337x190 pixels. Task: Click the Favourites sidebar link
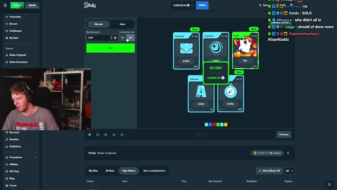pos(15,17)
